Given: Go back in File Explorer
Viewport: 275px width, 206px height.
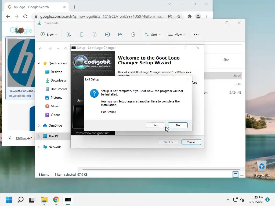Looking at the screenshot, I should (x=41, y=49).
